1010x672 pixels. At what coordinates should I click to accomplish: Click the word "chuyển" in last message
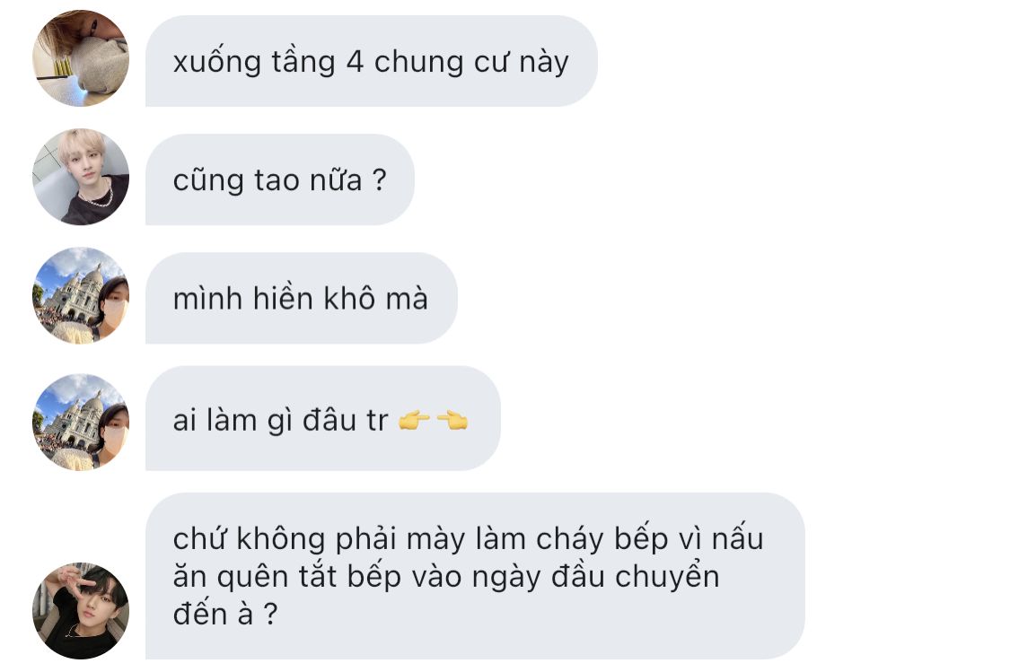click(x=667, y=578)
